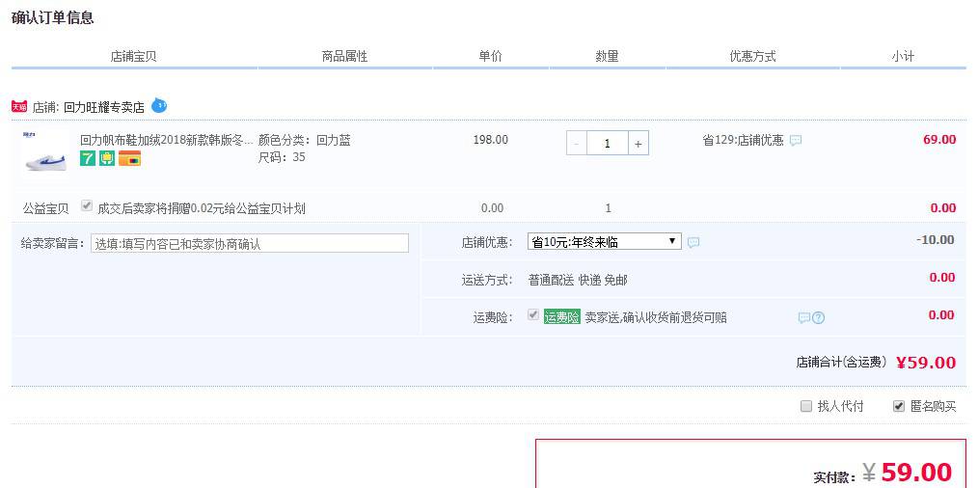Uncheck the 匿名购买 anonymous purchase checkbox
This screenshot has height=488, width=978.
(899, 406)
